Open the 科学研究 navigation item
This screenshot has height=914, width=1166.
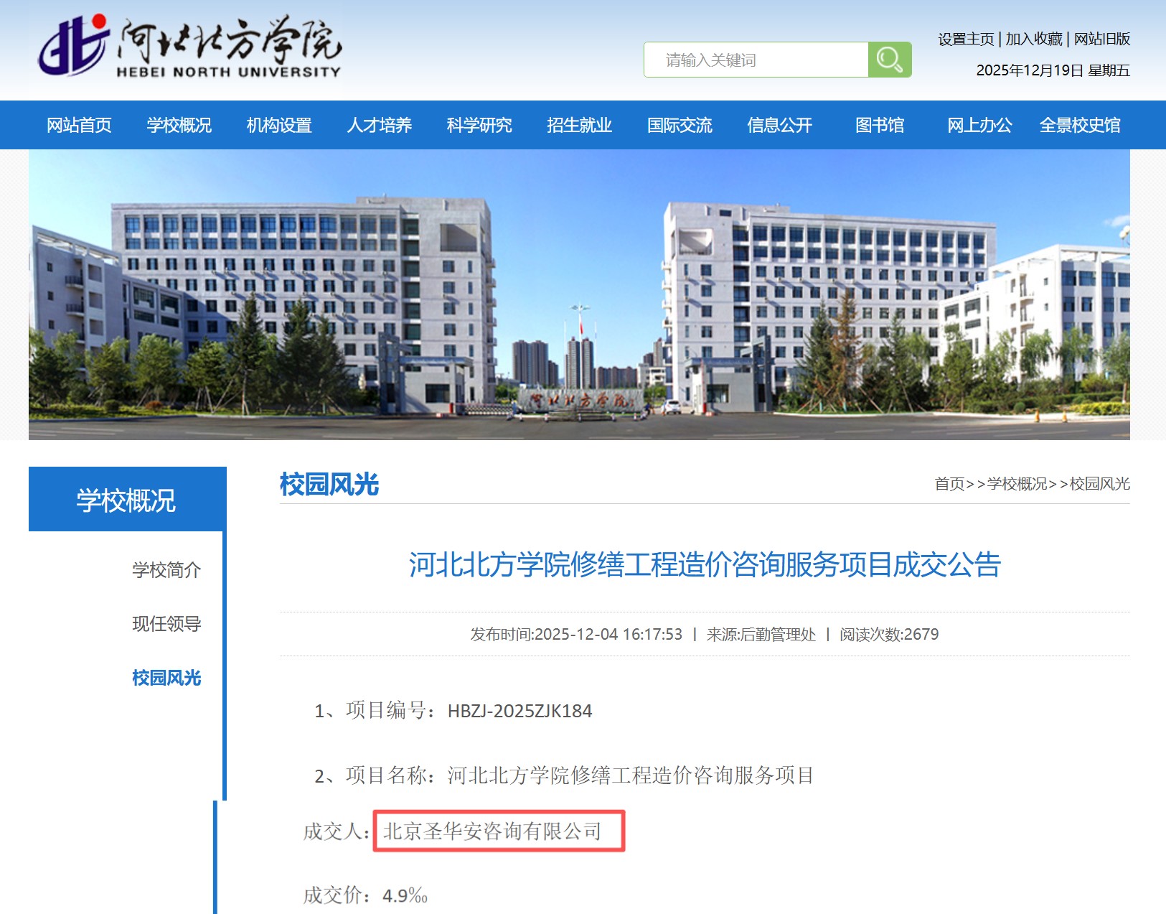coord(479,125)
